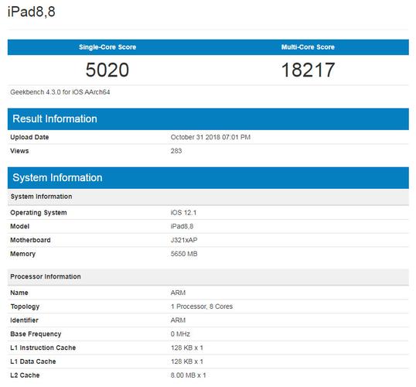Screen dimensions: 416x387
Task: Select the Views label
Action: (19, 151)
